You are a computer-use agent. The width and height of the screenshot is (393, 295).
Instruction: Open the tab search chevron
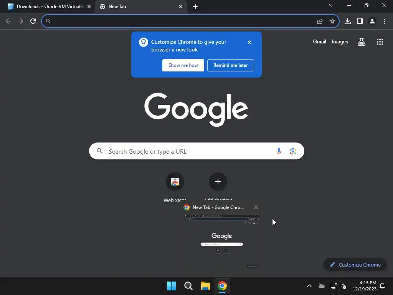pyautogui.click(x=331, y=5)
